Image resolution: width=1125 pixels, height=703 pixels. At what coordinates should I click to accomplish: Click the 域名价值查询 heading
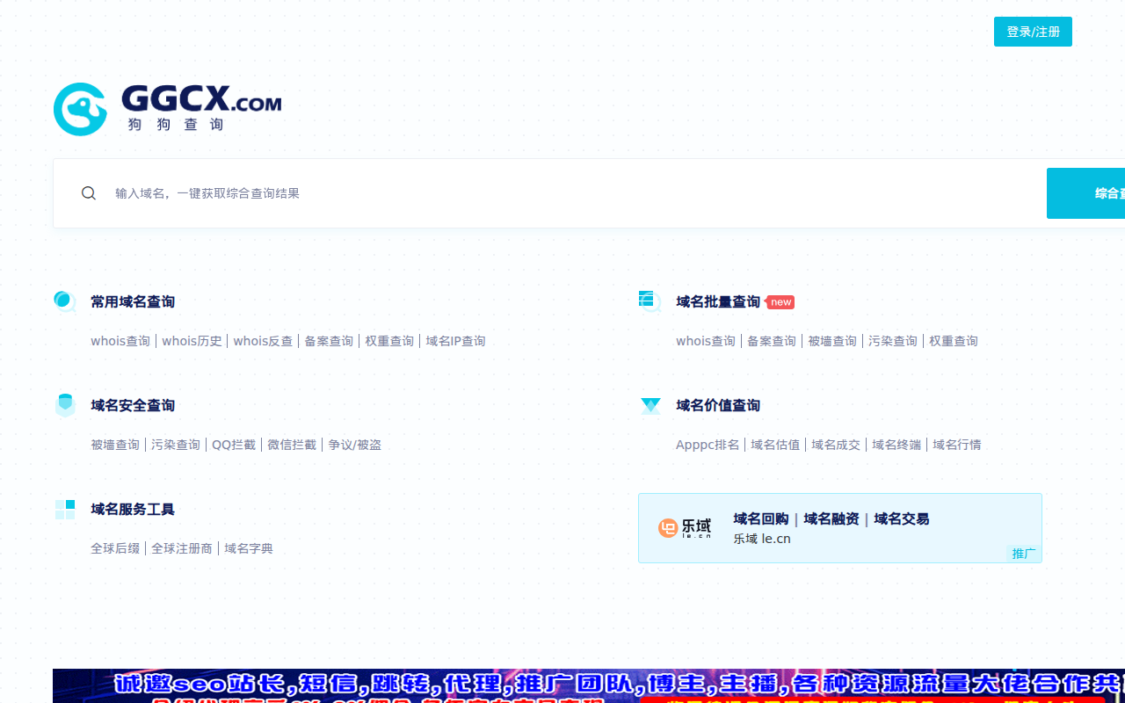718,405
